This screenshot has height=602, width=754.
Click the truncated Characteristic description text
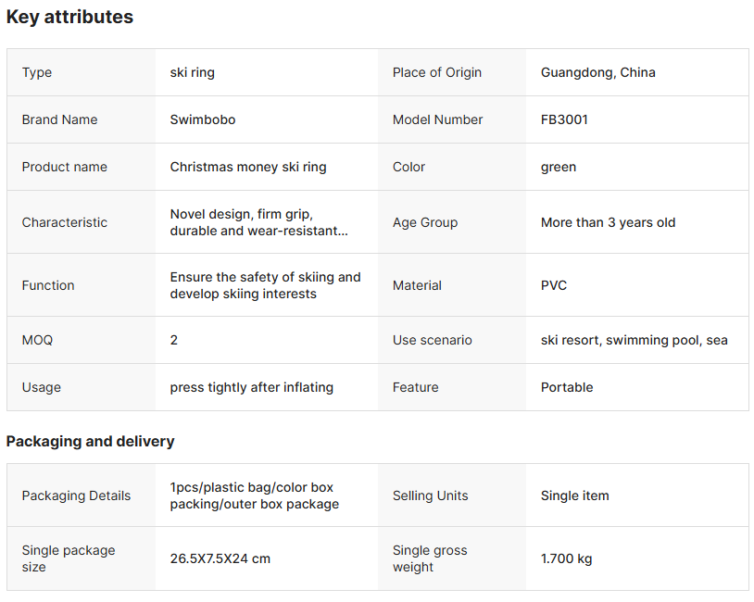click(x=258, y=222)
